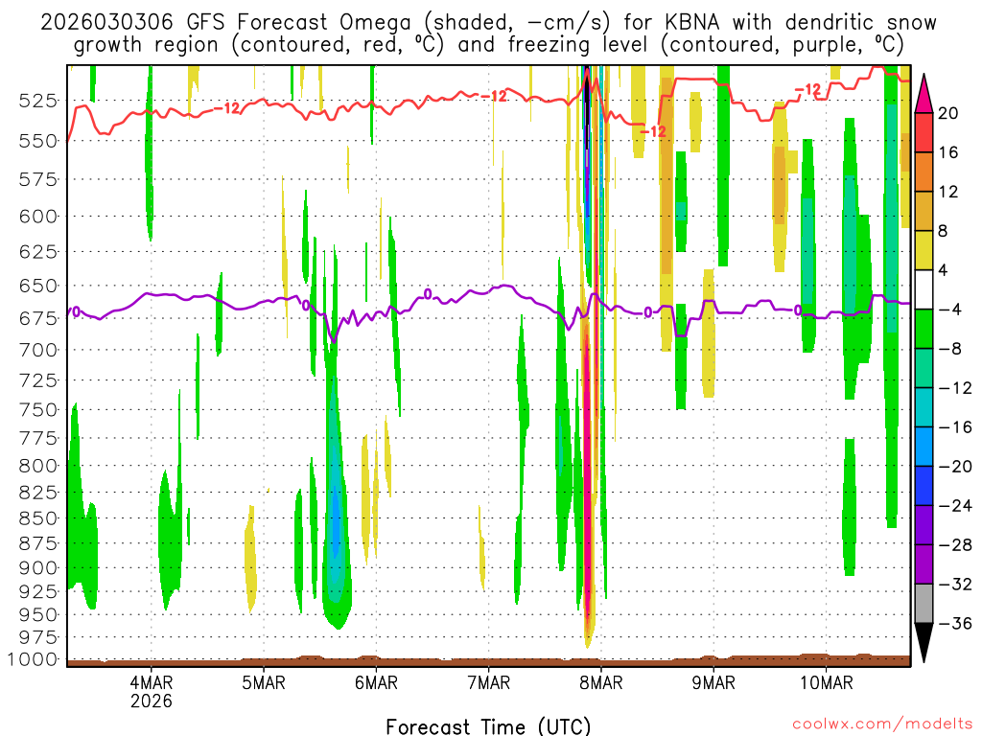Click the 8MAR date label on the time axis

click(x=601, y=682)
